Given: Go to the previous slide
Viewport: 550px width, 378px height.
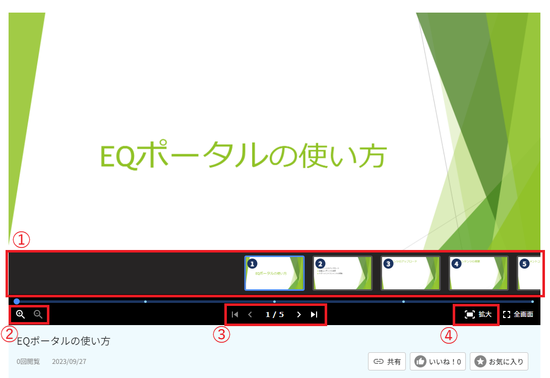Looking at the screenshot, I should (x=250, y=314).
